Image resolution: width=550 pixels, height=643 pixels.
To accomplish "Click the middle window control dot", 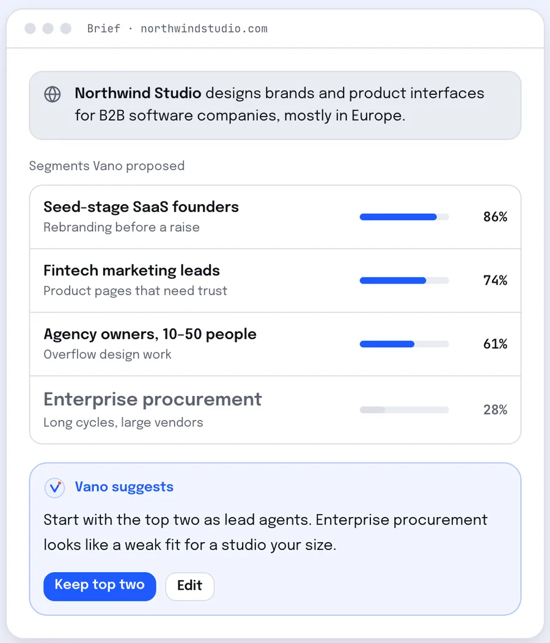I will click(48, 29).
